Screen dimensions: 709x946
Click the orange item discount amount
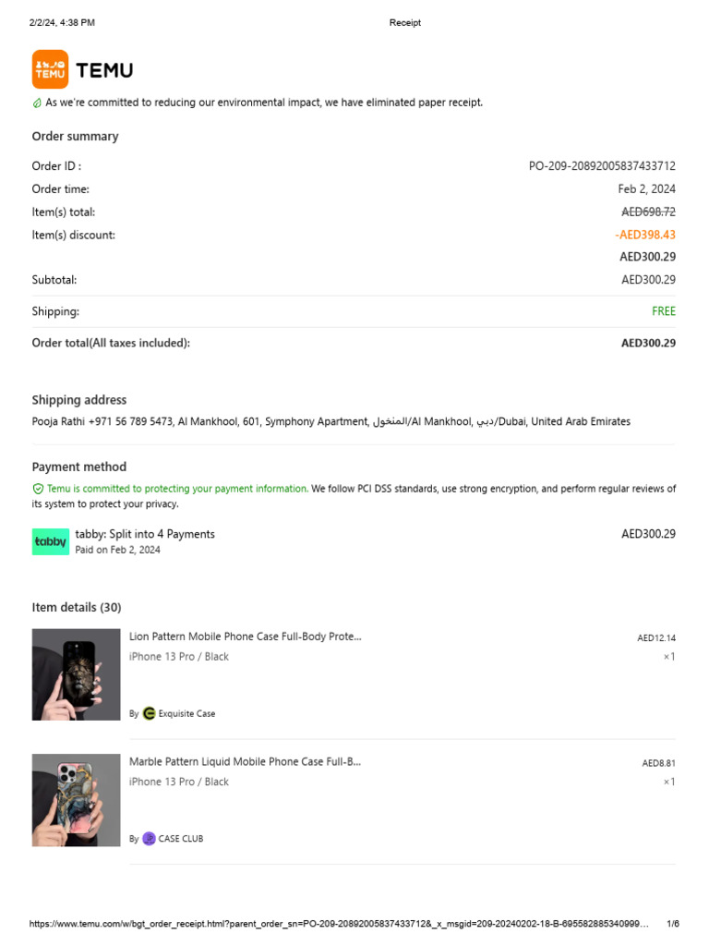(x=645, y=235)
